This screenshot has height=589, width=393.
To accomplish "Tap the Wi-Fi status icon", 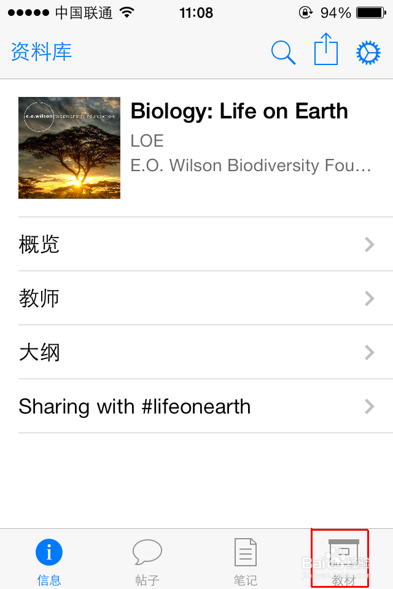I will [127, 12].
